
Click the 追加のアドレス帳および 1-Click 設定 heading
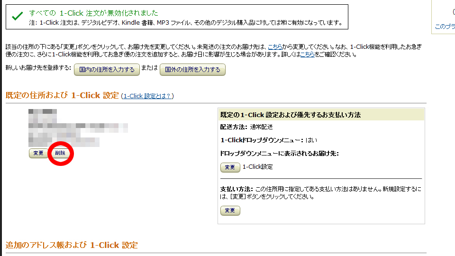pos(72,245)
